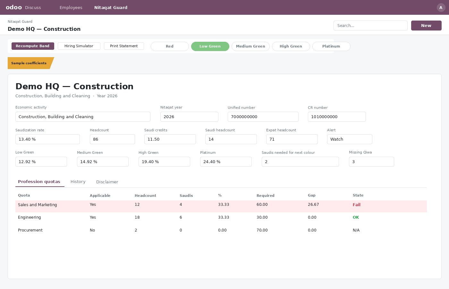Screen dimensions: 449x289
Task: Select the Red band status
Action: click(x=170, y=46)
